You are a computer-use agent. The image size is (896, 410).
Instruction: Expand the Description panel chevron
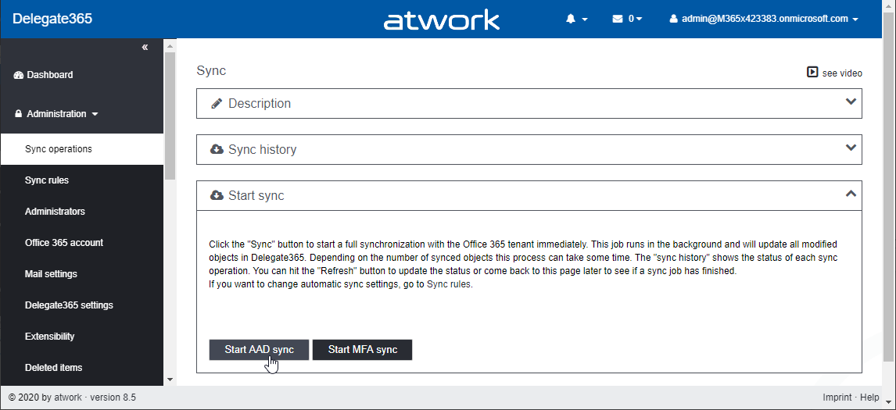[851, 102]
